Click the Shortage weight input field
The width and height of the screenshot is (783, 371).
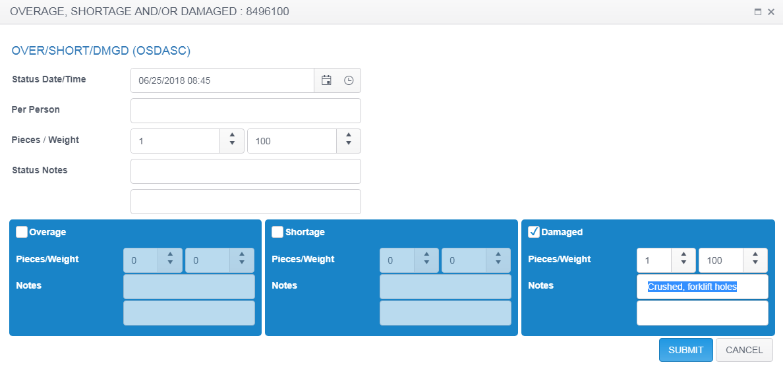tap(464, 260)
